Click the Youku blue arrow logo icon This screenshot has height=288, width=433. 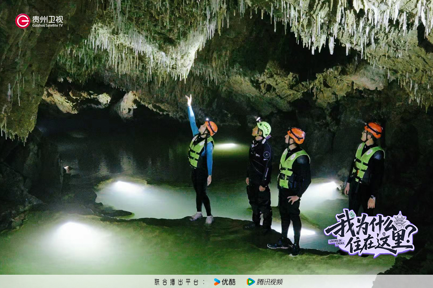pos(217,282)
